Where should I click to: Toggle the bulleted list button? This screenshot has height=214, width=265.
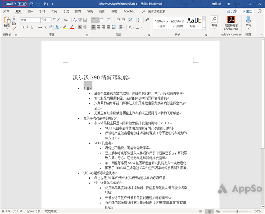coord(93,20)
